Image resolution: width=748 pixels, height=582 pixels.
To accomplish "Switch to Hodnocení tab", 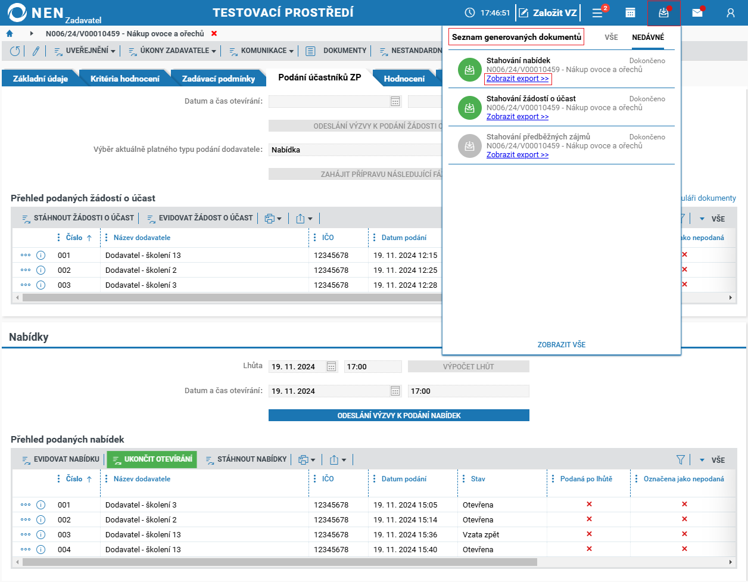I will (x=404, y=79).
